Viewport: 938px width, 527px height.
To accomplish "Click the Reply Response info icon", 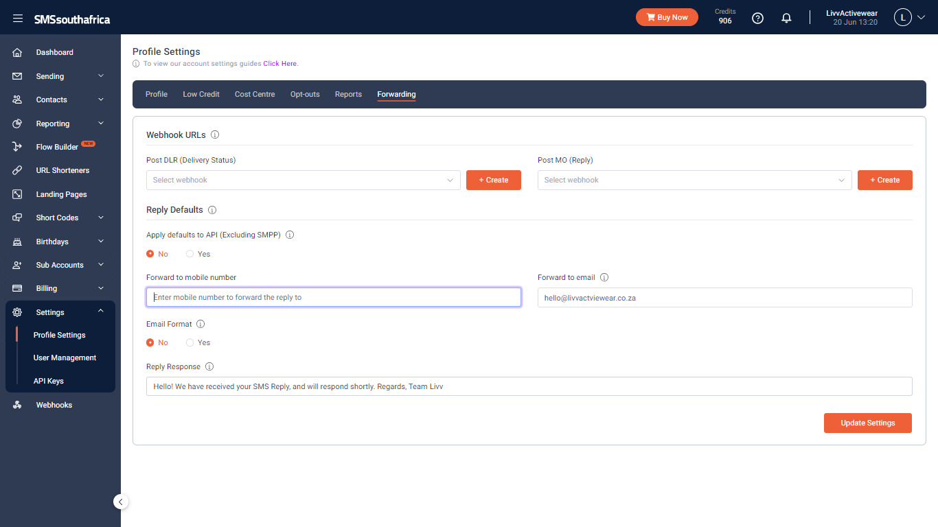I will pos(209,367).
